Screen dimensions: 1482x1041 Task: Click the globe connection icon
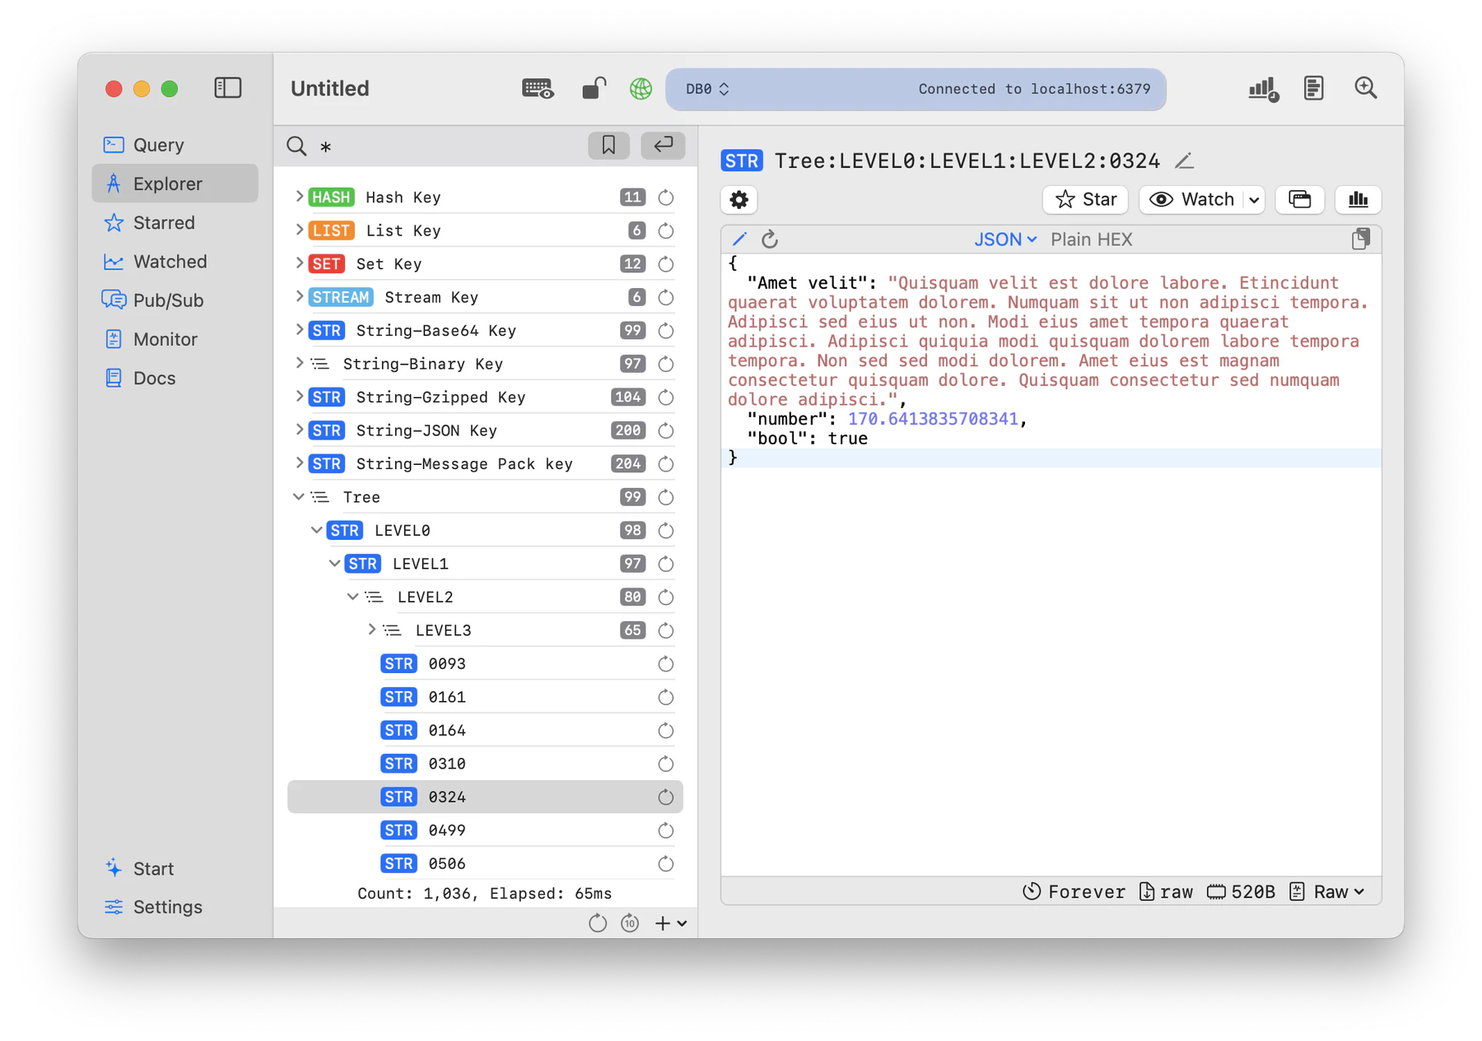click(x=641, y=89)
